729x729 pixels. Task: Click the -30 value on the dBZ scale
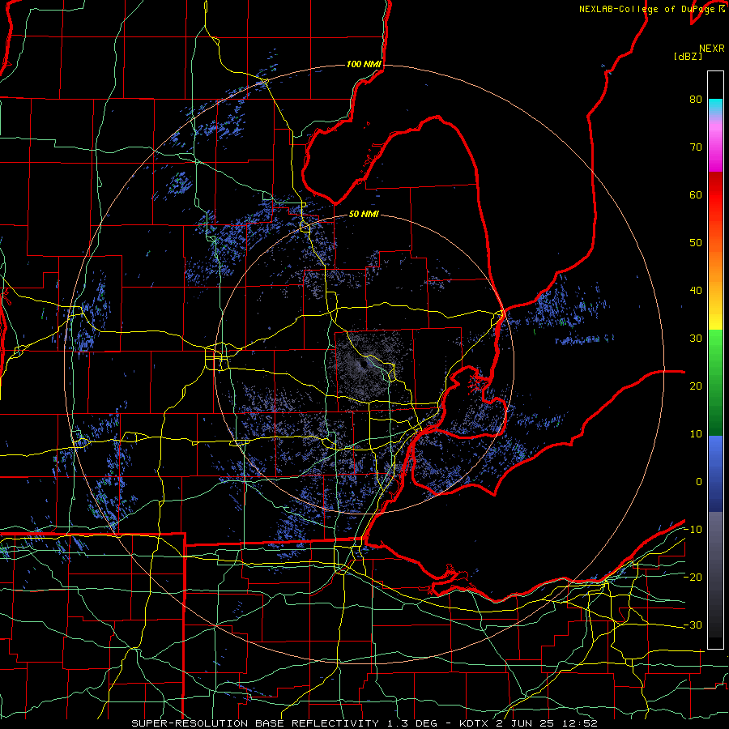click(693, 625)
